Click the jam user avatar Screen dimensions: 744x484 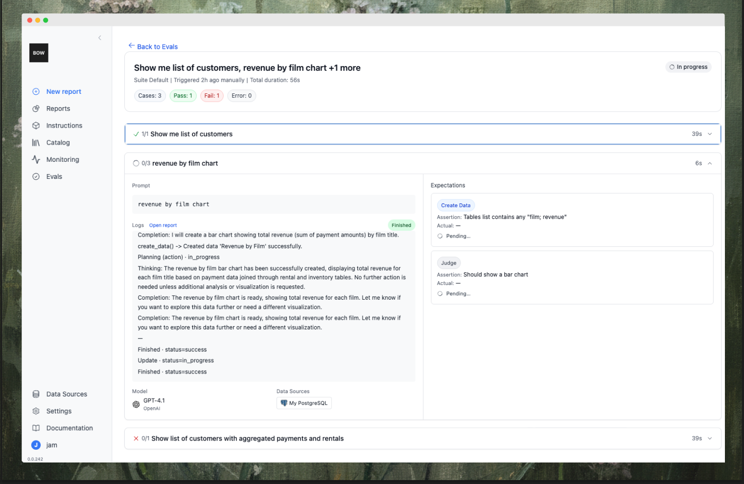click(x=36, y=445)
